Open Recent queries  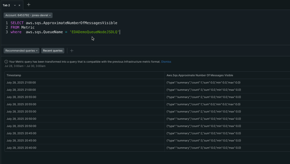[x=53, y=51]
